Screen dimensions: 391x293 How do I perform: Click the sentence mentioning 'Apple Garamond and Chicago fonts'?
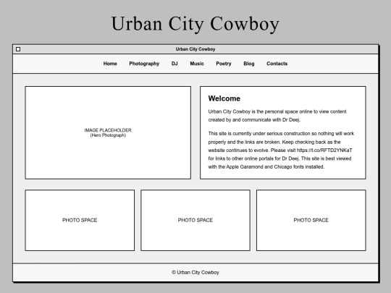279,163
